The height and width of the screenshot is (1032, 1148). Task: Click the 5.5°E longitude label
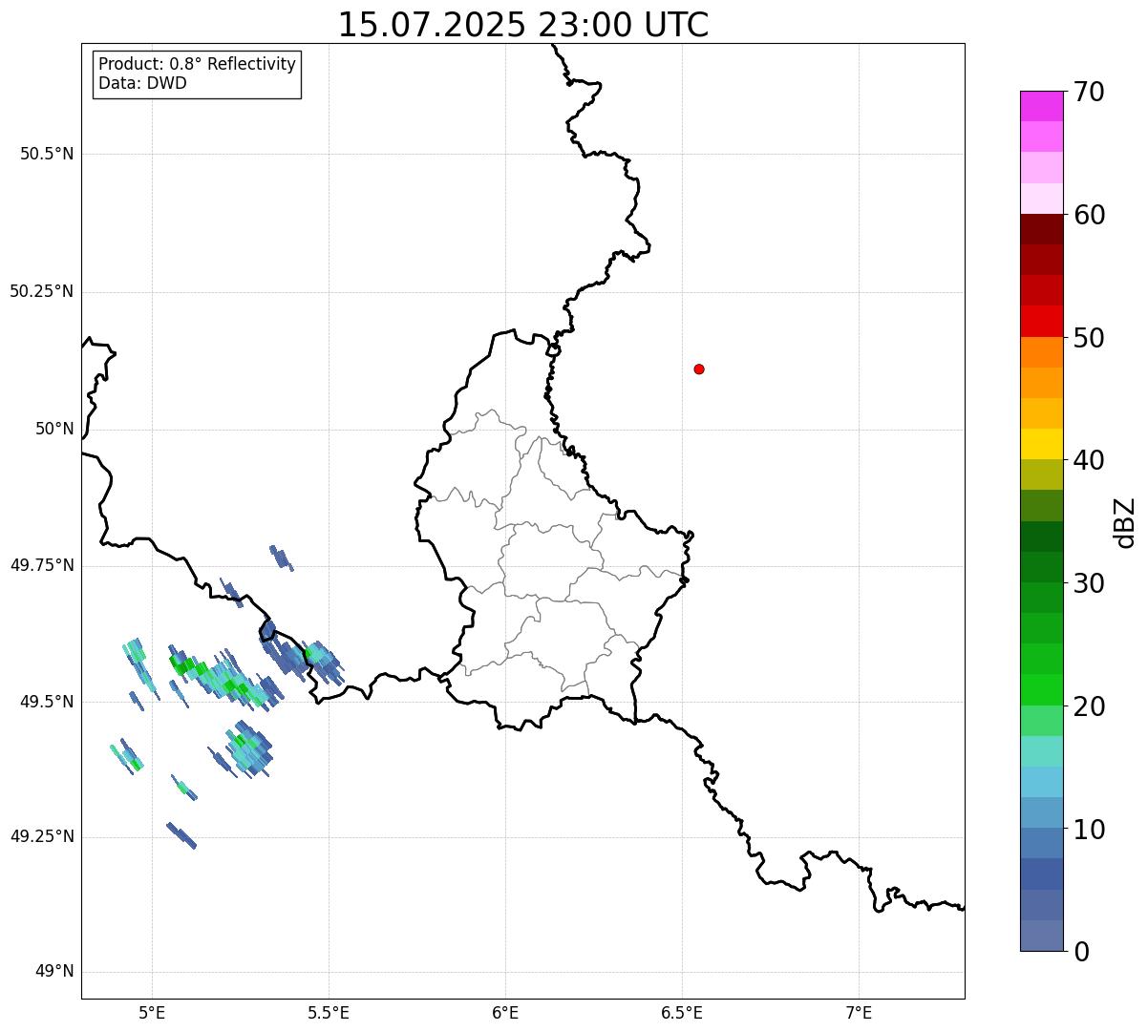click(329, 1013)
